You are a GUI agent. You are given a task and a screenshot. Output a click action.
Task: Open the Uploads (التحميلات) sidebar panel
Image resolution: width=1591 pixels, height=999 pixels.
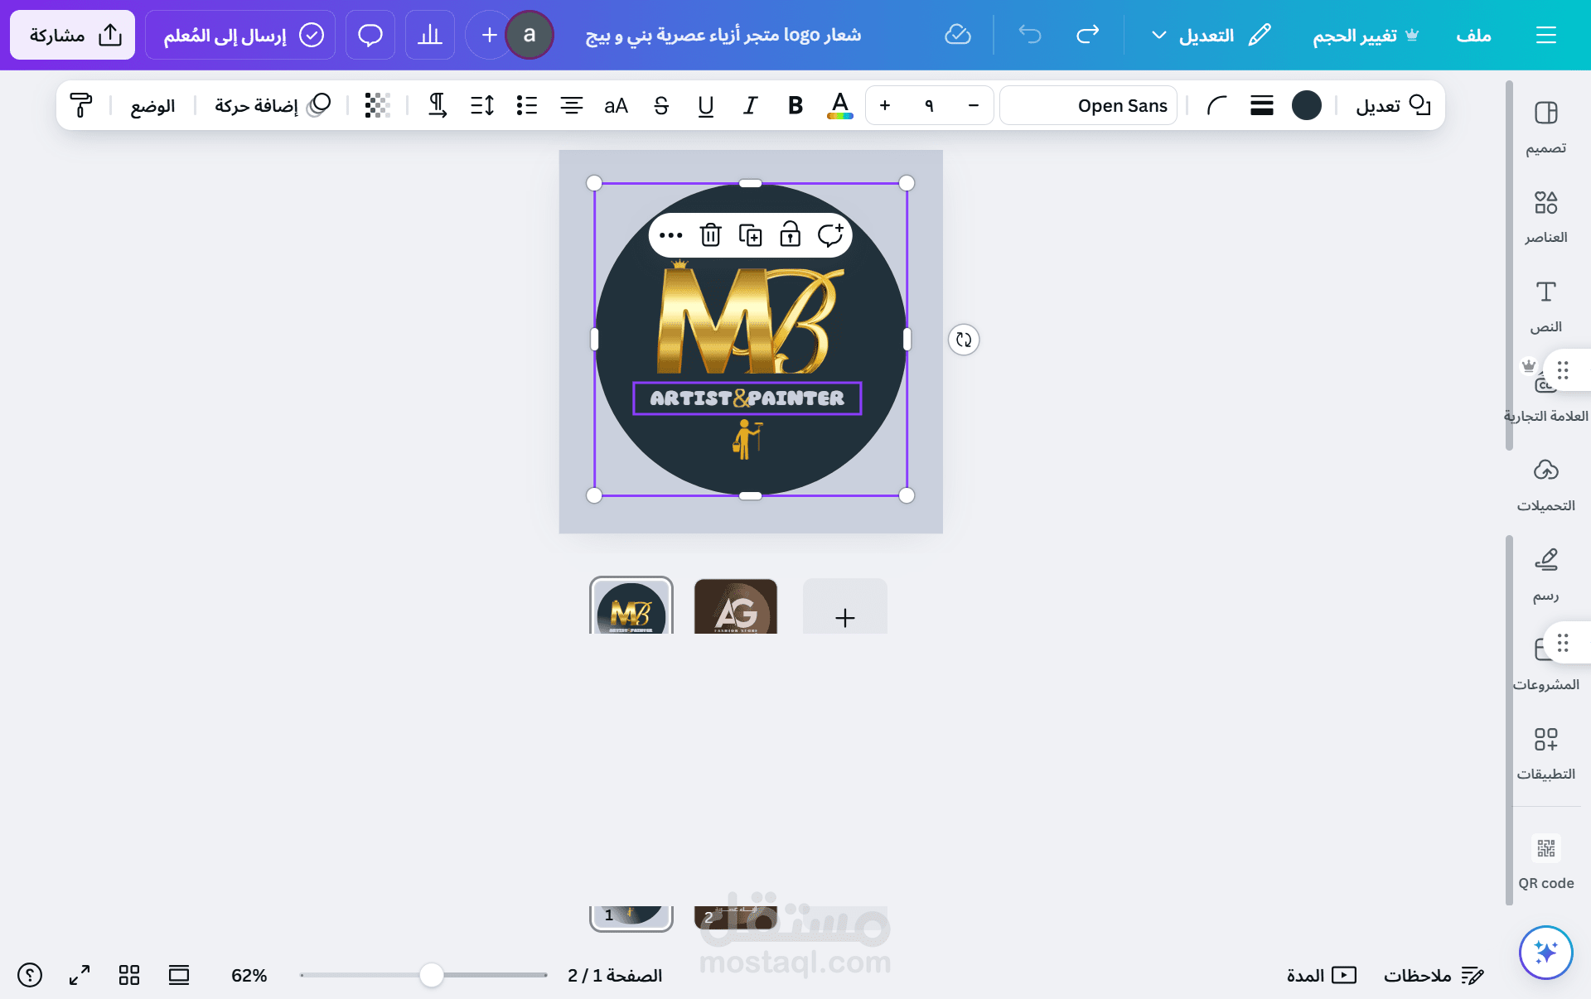(x=1545, y=485)
